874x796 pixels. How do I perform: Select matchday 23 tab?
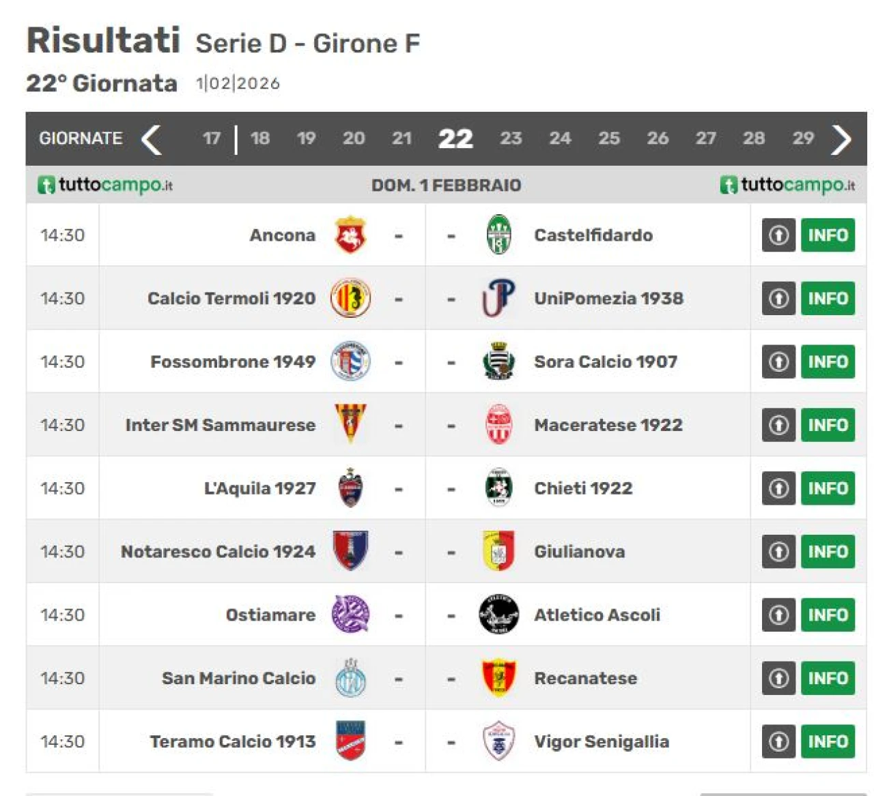511,138
